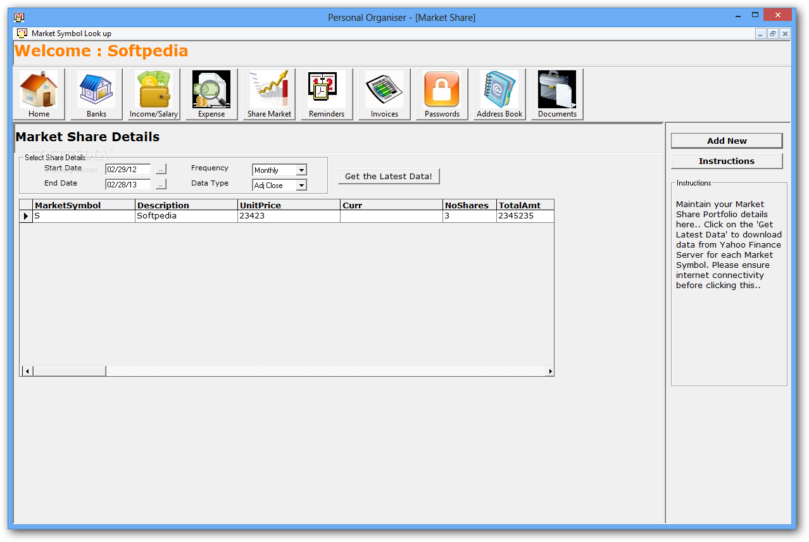Open the Documents section
809x542 pixels.
[x=557, y=94]
